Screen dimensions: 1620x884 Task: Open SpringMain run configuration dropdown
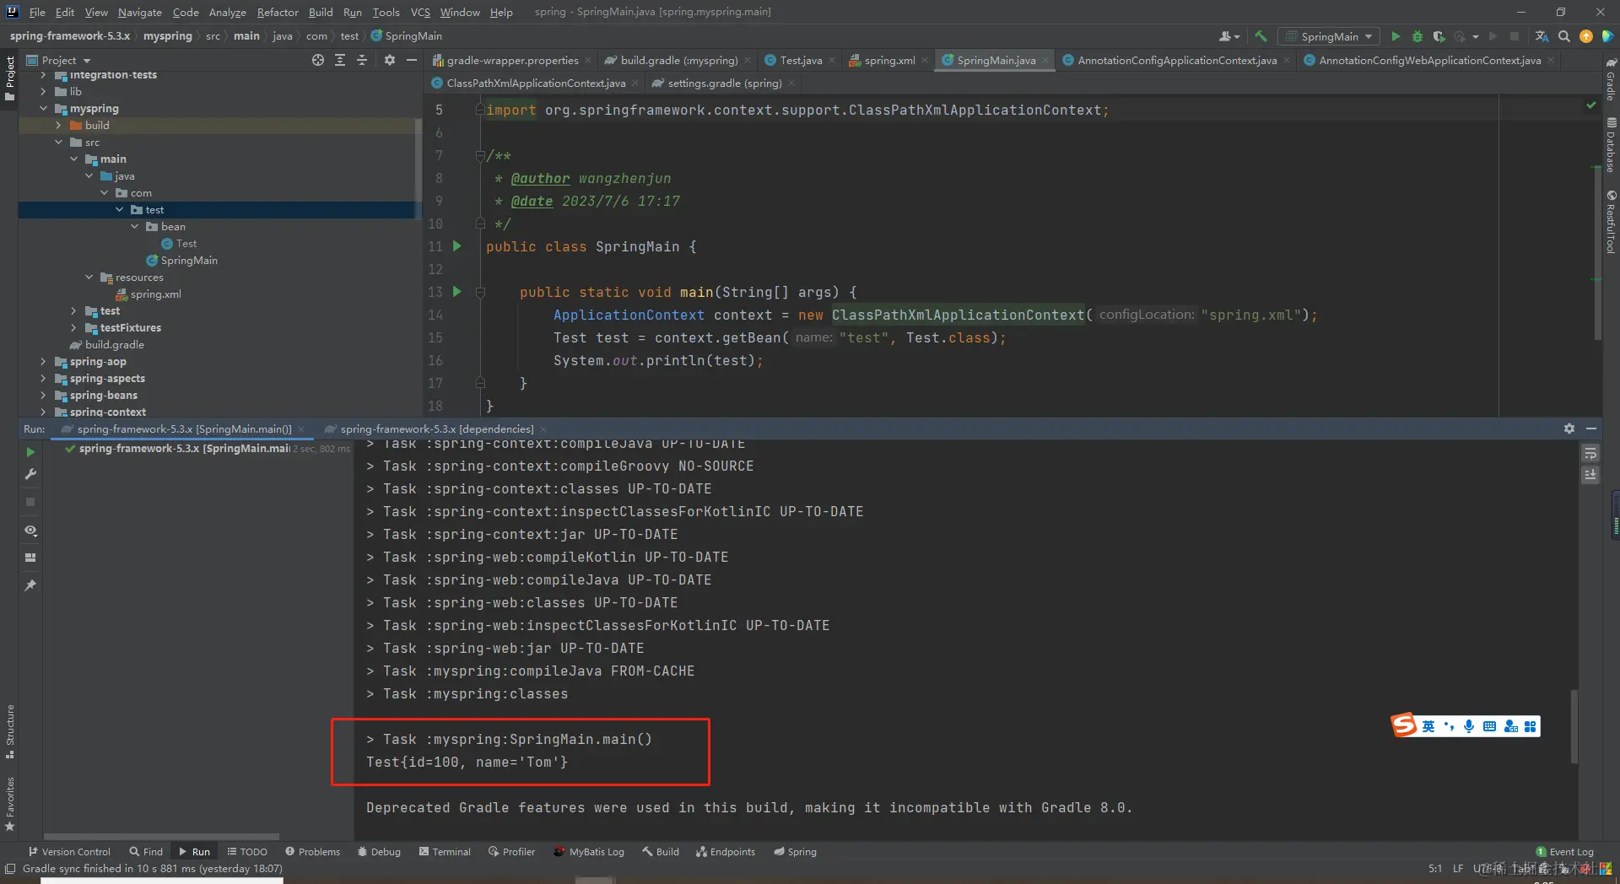coord(1329,36)
